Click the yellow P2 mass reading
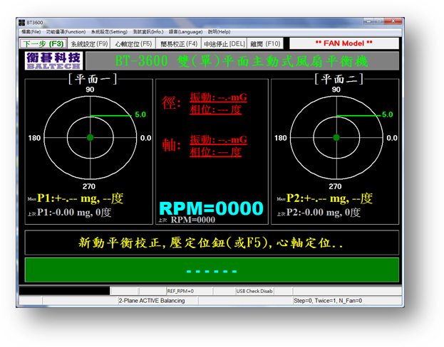 pos(329,198)
